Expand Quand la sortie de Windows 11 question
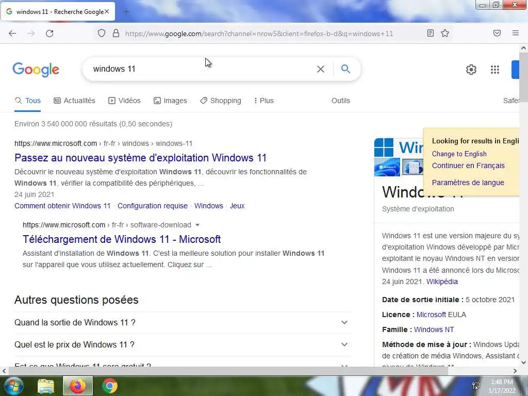This screenshot has width=528, height=396. tap(182, 323)
